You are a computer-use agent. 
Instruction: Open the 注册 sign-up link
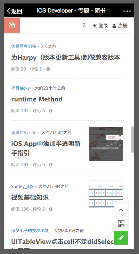click(x=120, y=26)
